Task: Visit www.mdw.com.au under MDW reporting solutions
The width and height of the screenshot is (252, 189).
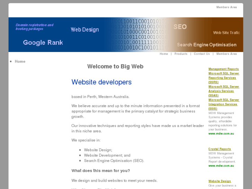Action: coord(221,134)
